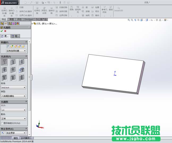Switch to the 草图 sketch tab
The width and height of the screenshot is (172, 143).
point(11,19)
